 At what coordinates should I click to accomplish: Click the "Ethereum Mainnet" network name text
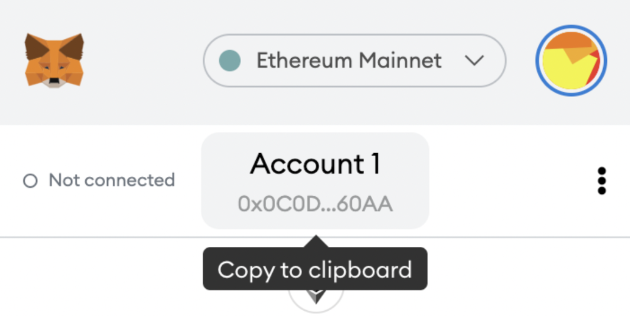(349, 60)
